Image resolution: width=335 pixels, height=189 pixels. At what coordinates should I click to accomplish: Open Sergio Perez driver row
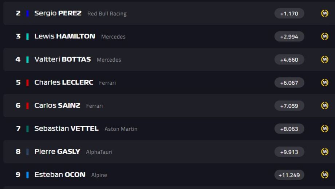click(x=169, y=13)
